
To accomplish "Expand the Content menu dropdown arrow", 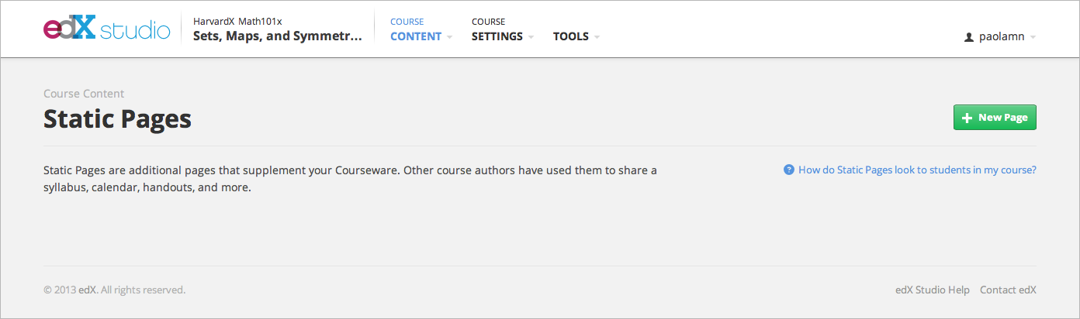I will click(x=449, y=37).
